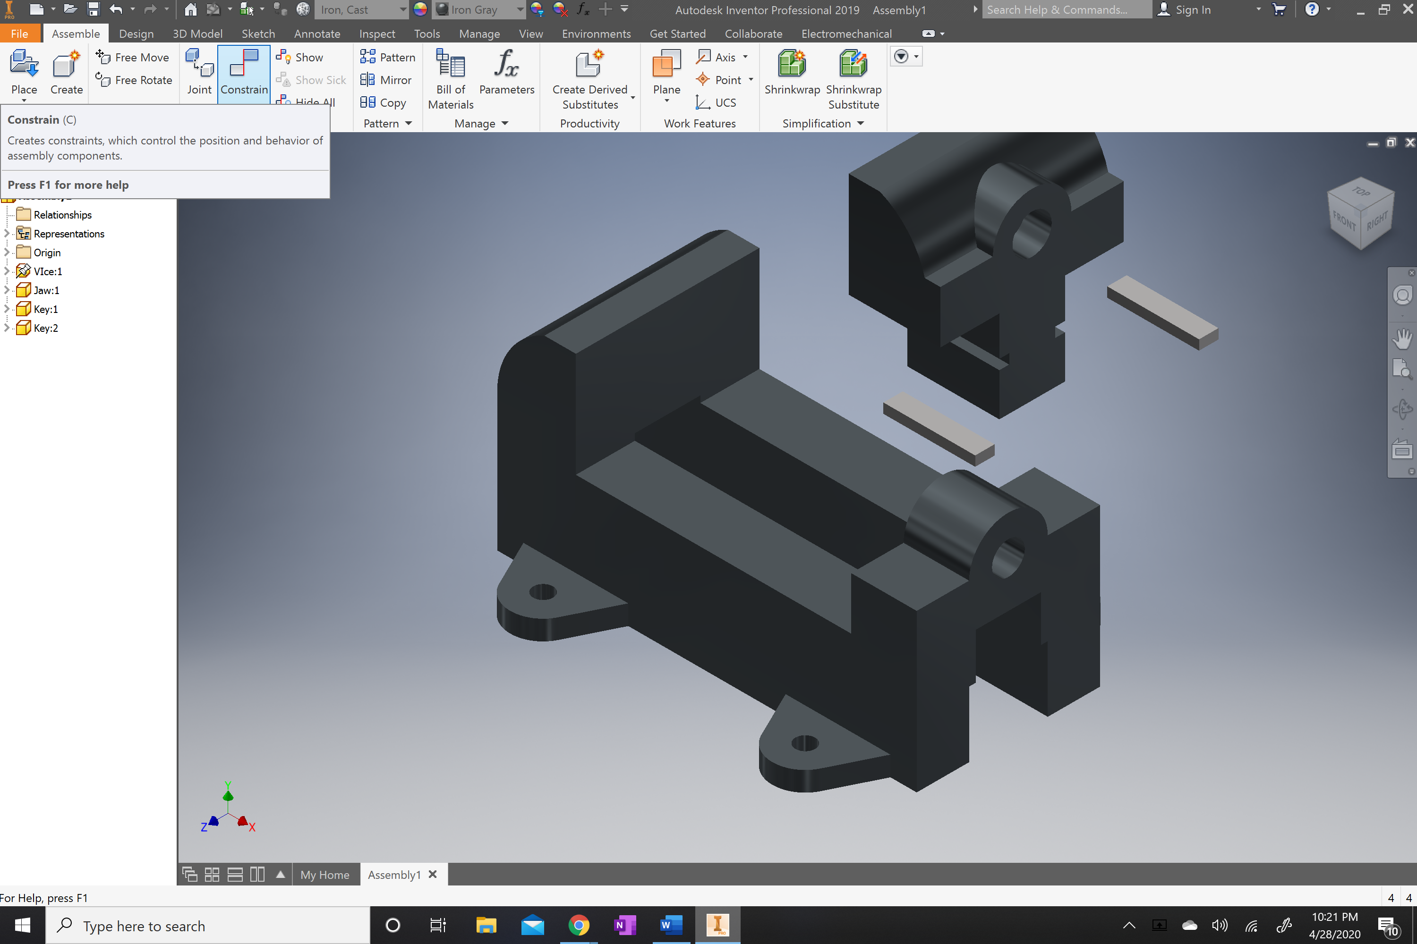
Task: Click the ViewCube FRONT face
Action: (1344, 221)
